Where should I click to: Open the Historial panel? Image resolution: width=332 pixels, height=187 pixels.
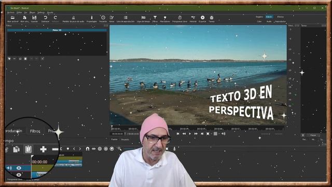(193, 19)
